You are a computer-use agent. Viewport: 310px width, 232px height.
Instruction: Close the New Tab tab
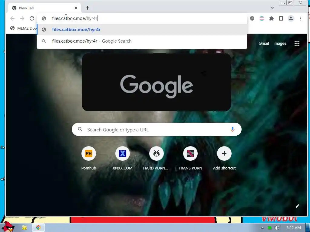[x=76, y=8]
